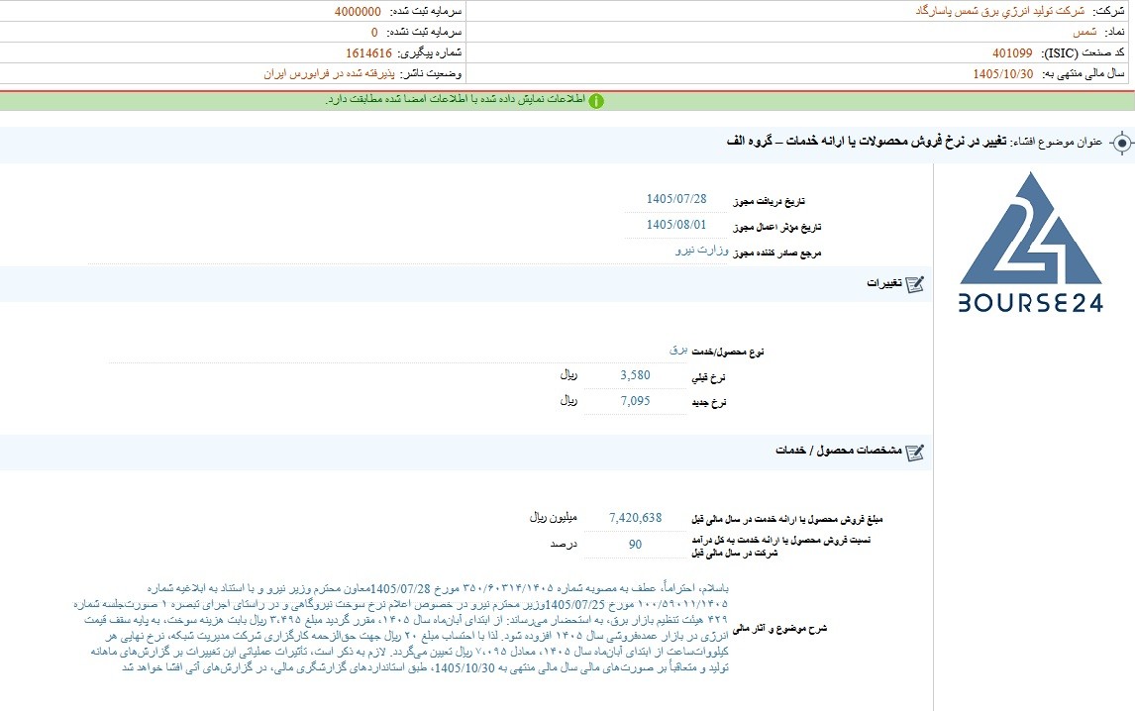Click the edit icon next to تغییرات

pyautogui.click(x=915, y=284)
